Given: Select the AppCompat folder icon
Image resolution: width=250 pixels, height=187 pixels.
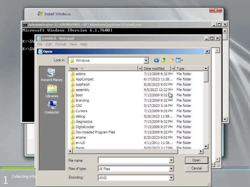Looking at the screenshot, I should click(72, 79).
